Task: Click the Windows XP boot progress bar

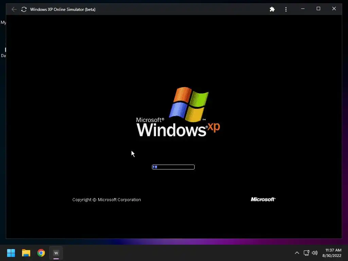Action: (173, 167)
